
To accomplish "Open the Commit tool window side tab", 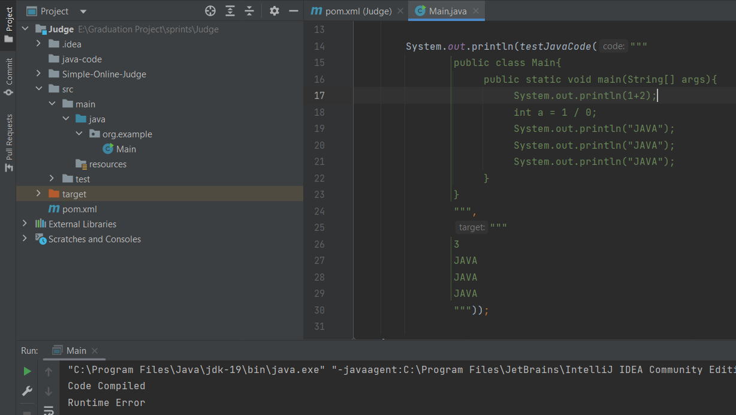I will 8,77.
